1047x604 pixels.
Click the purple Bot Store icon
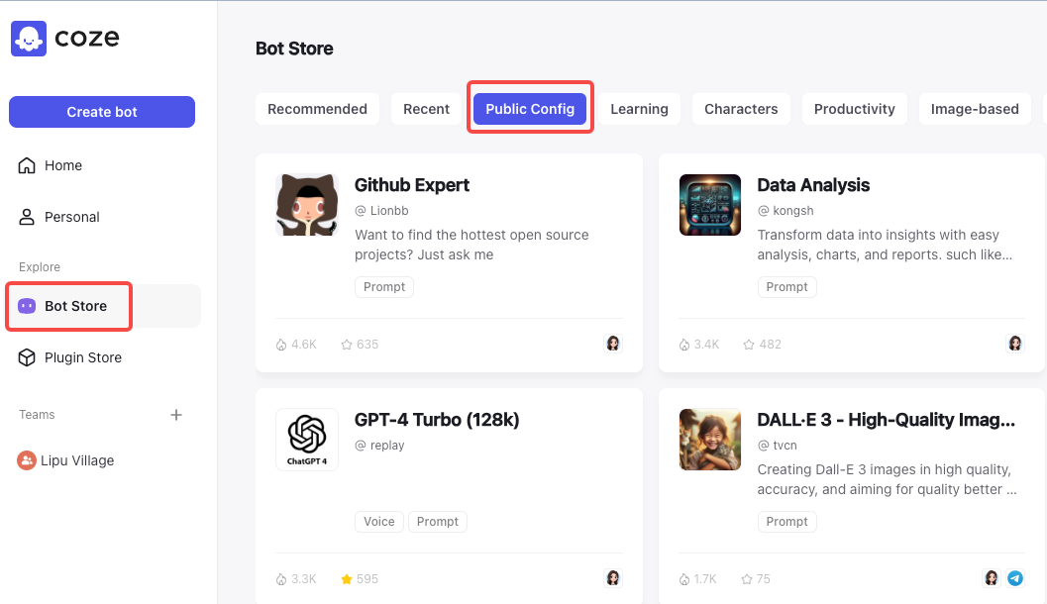click(x=27, y=306)
